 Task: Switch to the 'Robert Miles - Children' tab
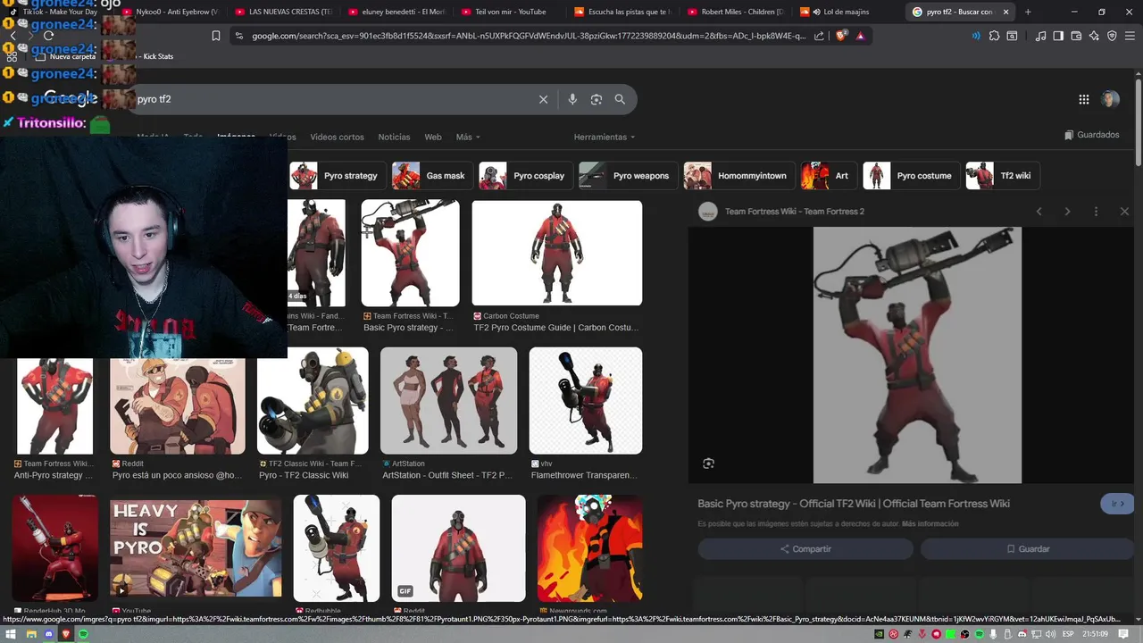(736, 12)
